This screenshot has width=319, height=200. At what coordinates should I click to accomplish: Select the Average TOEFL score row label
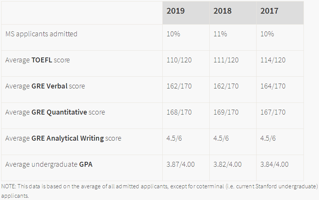[37, 60]
